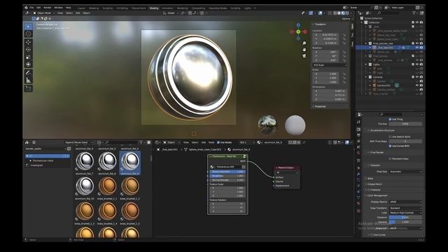
Task: Click the asset browser search field
Action: click(x=121, y=142)
